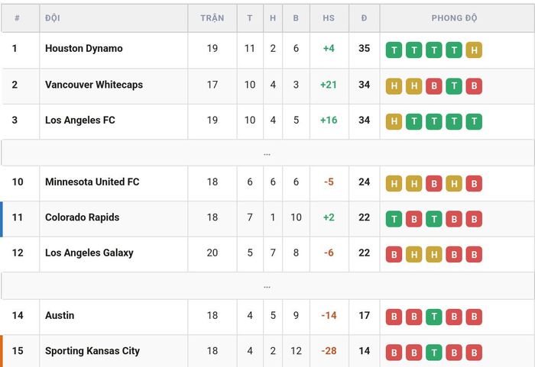535x367 pixels.
Task: Open the Sporting Kansas City team link
Action: pos(92,351)
